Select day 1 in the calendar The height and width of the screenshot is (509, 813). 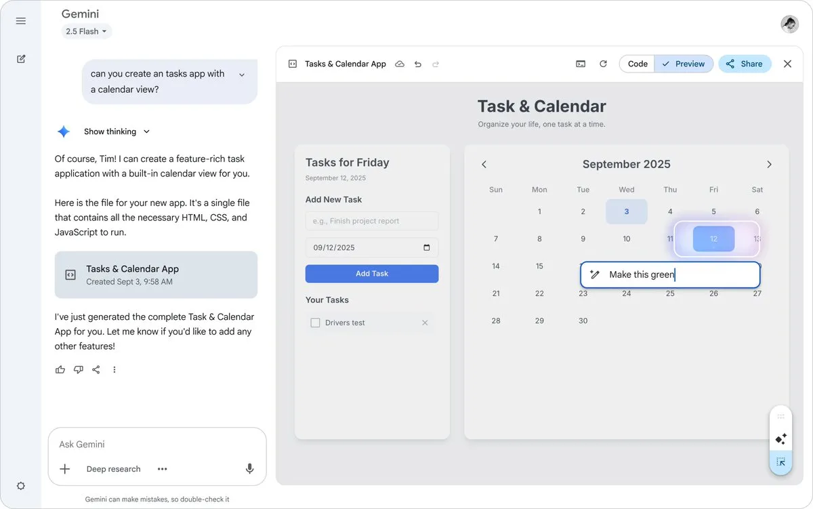coord(539,211)
